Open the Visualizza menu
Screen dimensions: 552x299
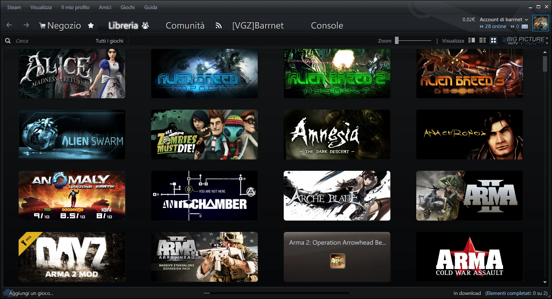[41, 7]
